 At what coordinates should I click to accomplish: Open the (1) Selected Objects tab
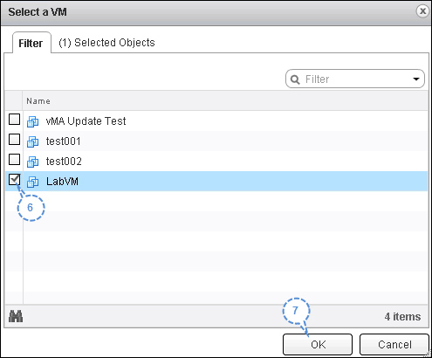coord(106,43)
